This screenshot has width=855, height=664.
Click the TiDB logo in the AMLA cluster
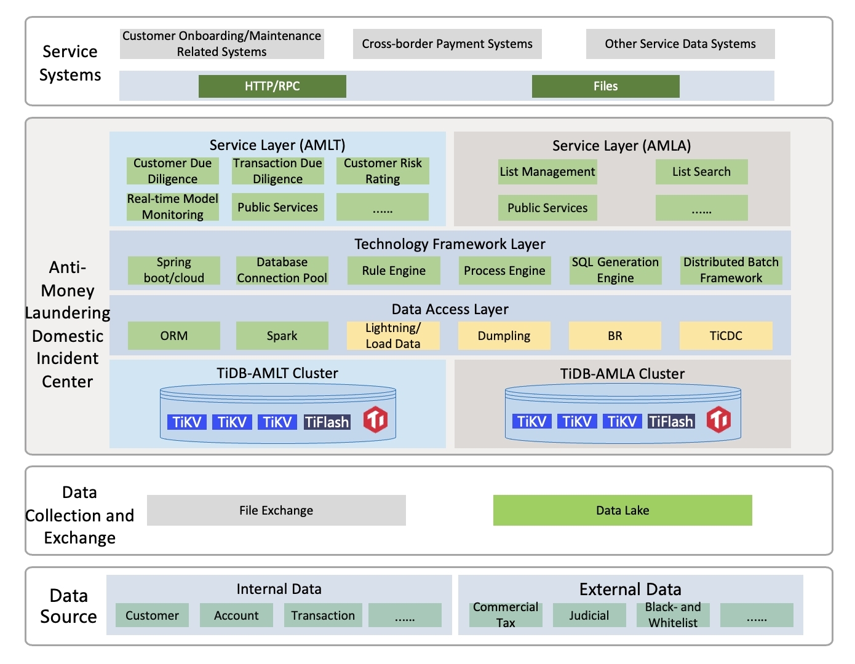(x=718, y=420)
